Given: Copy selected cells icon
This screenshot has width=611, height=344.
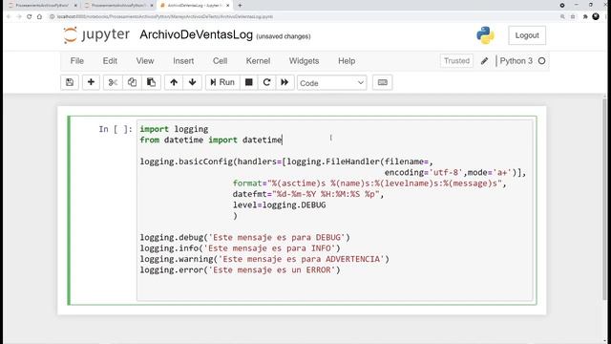Looking at the screenshot, I should pyautogui.click(x=132, y=82).
